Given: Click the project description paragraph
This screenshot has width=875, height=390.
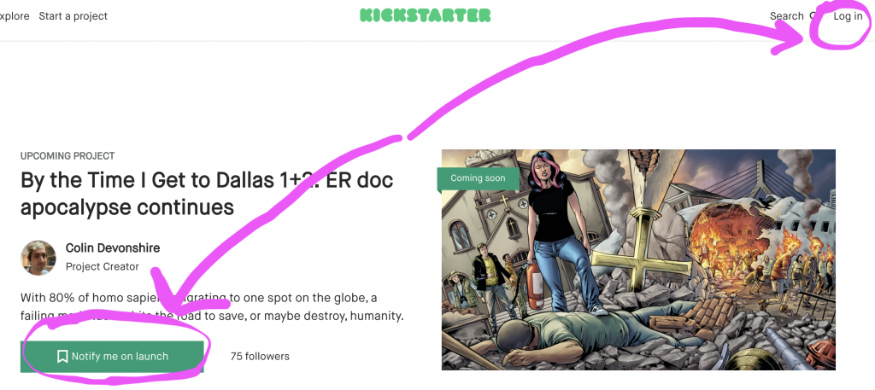Looking at the screenshot, I should point(212,307).
